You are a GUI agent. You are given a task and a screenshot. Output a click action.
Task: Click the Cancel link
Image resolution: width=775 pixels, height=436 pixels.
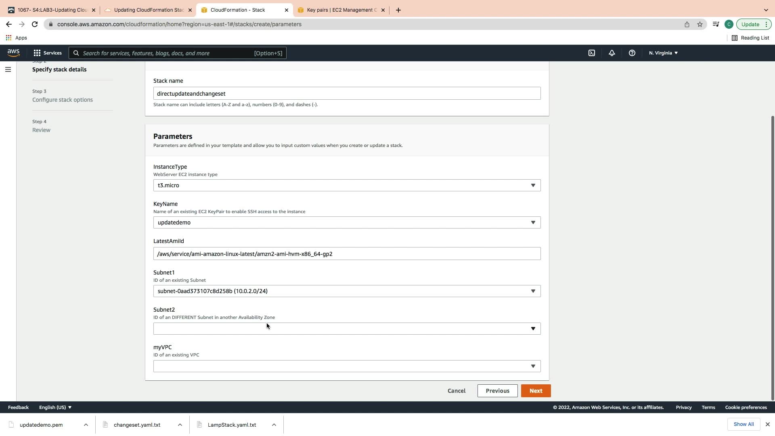(x=456, y=391)
